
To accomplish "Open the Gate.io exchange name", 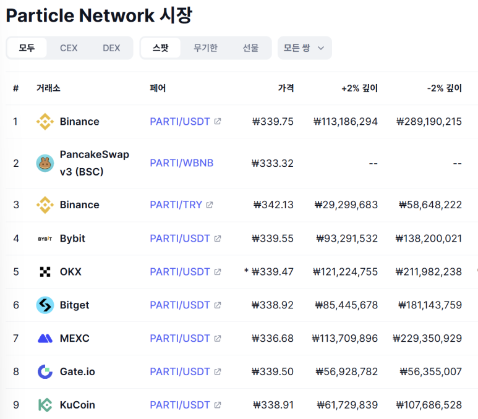I will pyautogui.click(x=77, y=372).
